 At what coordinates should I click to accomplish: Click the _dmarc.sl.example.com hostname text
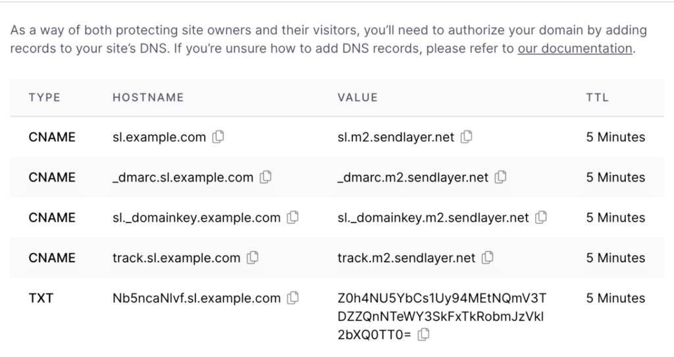(183, 178)
